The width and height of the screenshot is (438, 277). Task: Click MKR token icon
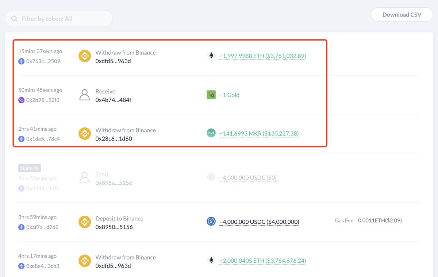coord(211,134)
